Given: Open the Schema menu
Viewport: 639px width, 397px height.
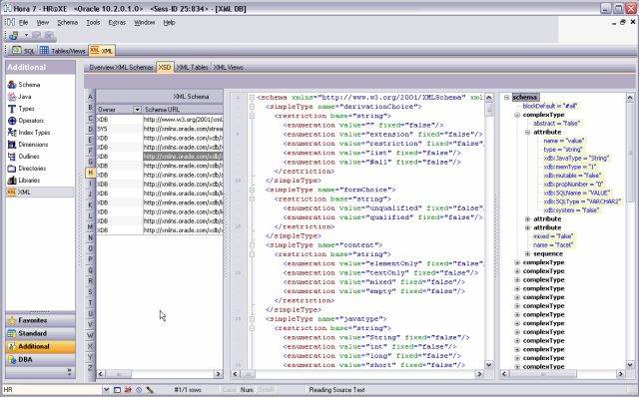Looking at the screenshot, I should (x=67, y=22).
